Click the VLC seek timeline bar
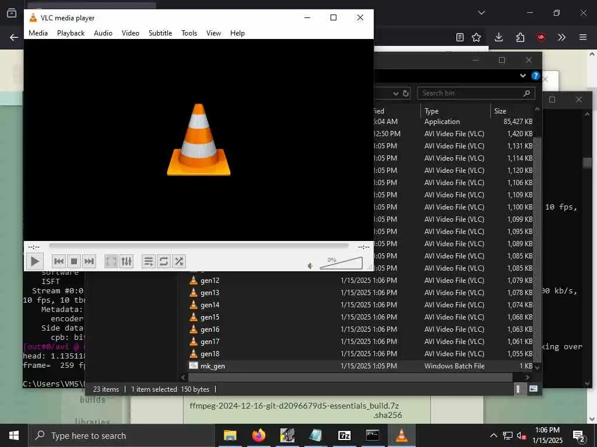The height and width of the screenshot is (447, 597). pyautogui.click(x=198, y=246)
